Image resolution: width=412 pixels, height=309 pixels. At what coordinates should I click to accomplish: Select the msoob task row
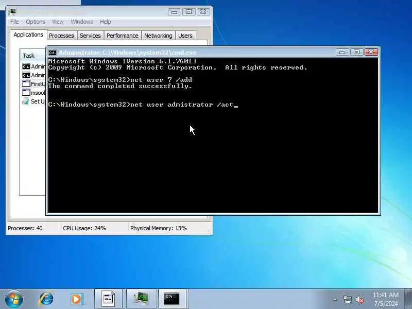pos(34,93)
